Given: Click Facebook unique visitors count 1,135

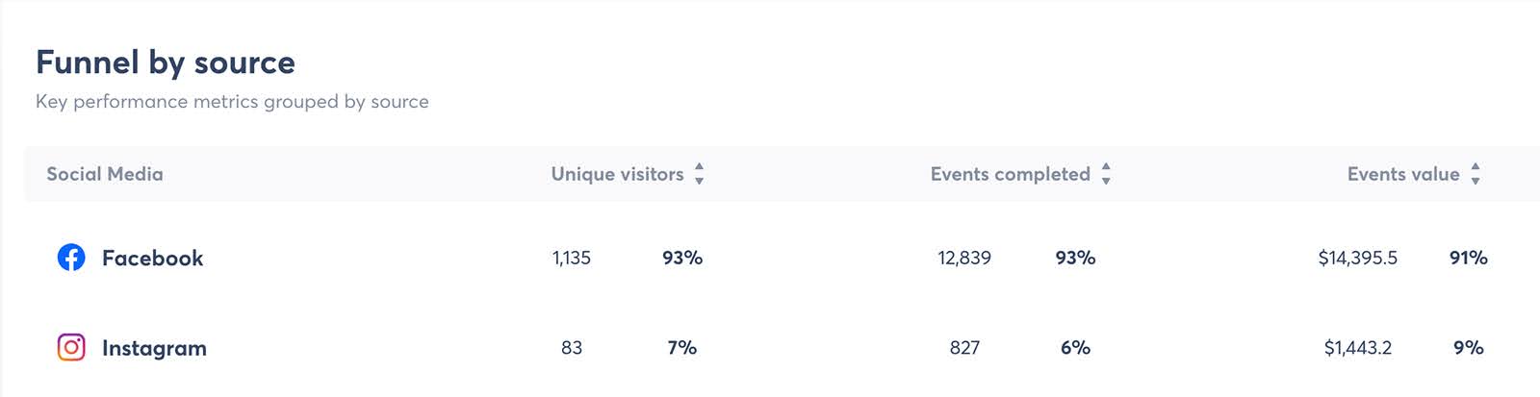Looking at the screenshot, I should point(572,258).
